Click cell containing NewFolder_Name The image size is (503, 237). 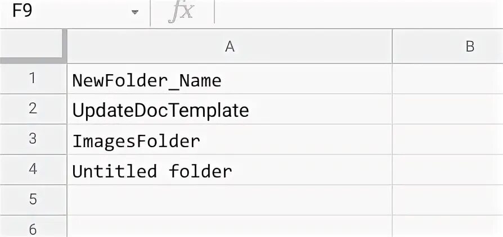click(230, 80)
